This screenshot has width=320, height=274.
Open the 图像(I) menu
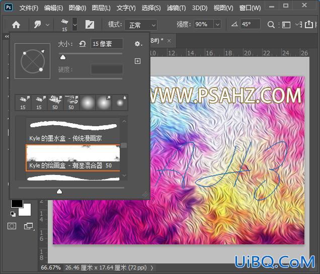coord(77,8)
